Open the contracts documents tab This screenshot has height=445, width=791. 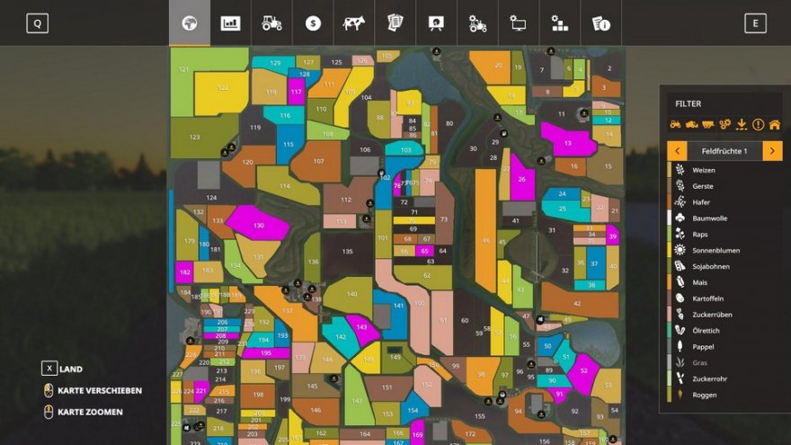(395, 23)
